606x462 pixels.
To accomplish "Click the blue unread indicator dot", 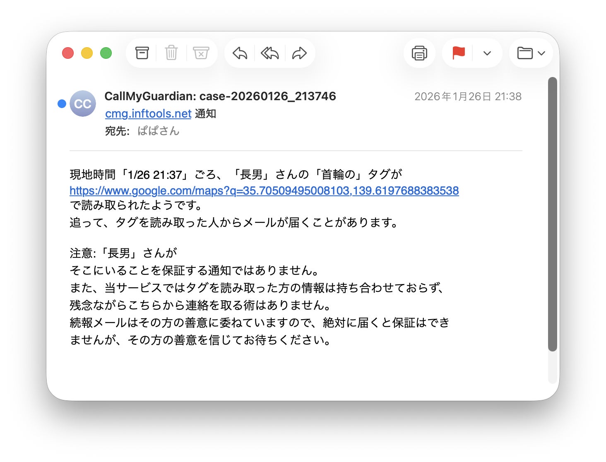I will 62,103.
